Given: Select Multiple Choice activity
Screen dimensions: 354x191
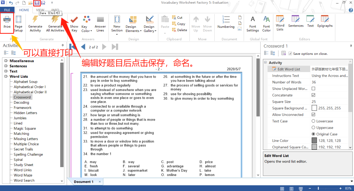Looking at the screenshot, I should [x=26, y=144].
